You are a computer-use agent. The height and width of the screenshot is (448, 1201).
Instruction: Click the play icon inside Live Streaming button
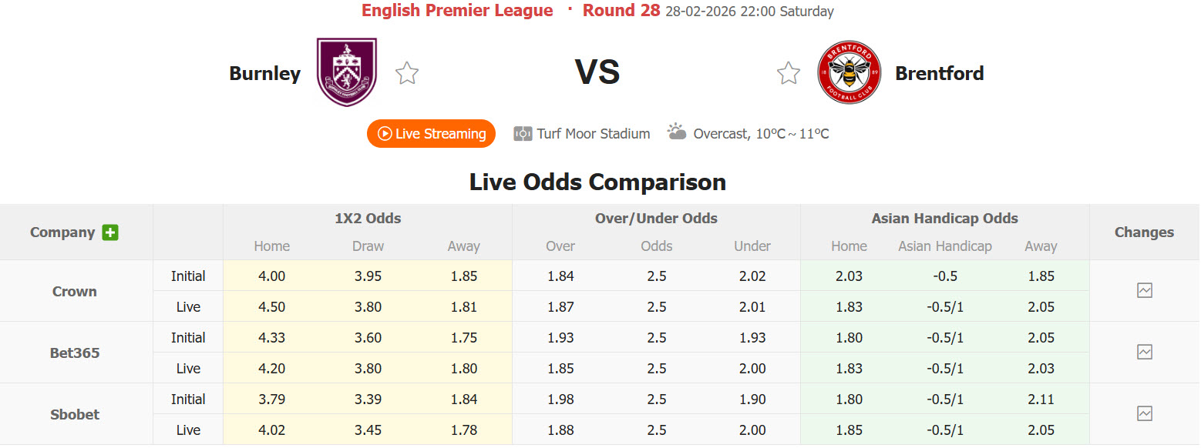[385, 133]
